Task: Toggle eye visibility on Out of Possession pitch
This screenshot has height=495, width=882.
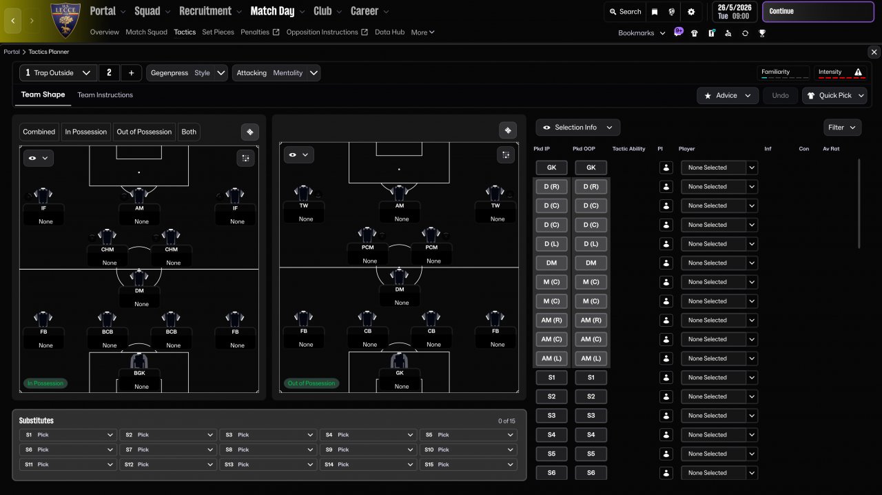Action: point(298,155)
